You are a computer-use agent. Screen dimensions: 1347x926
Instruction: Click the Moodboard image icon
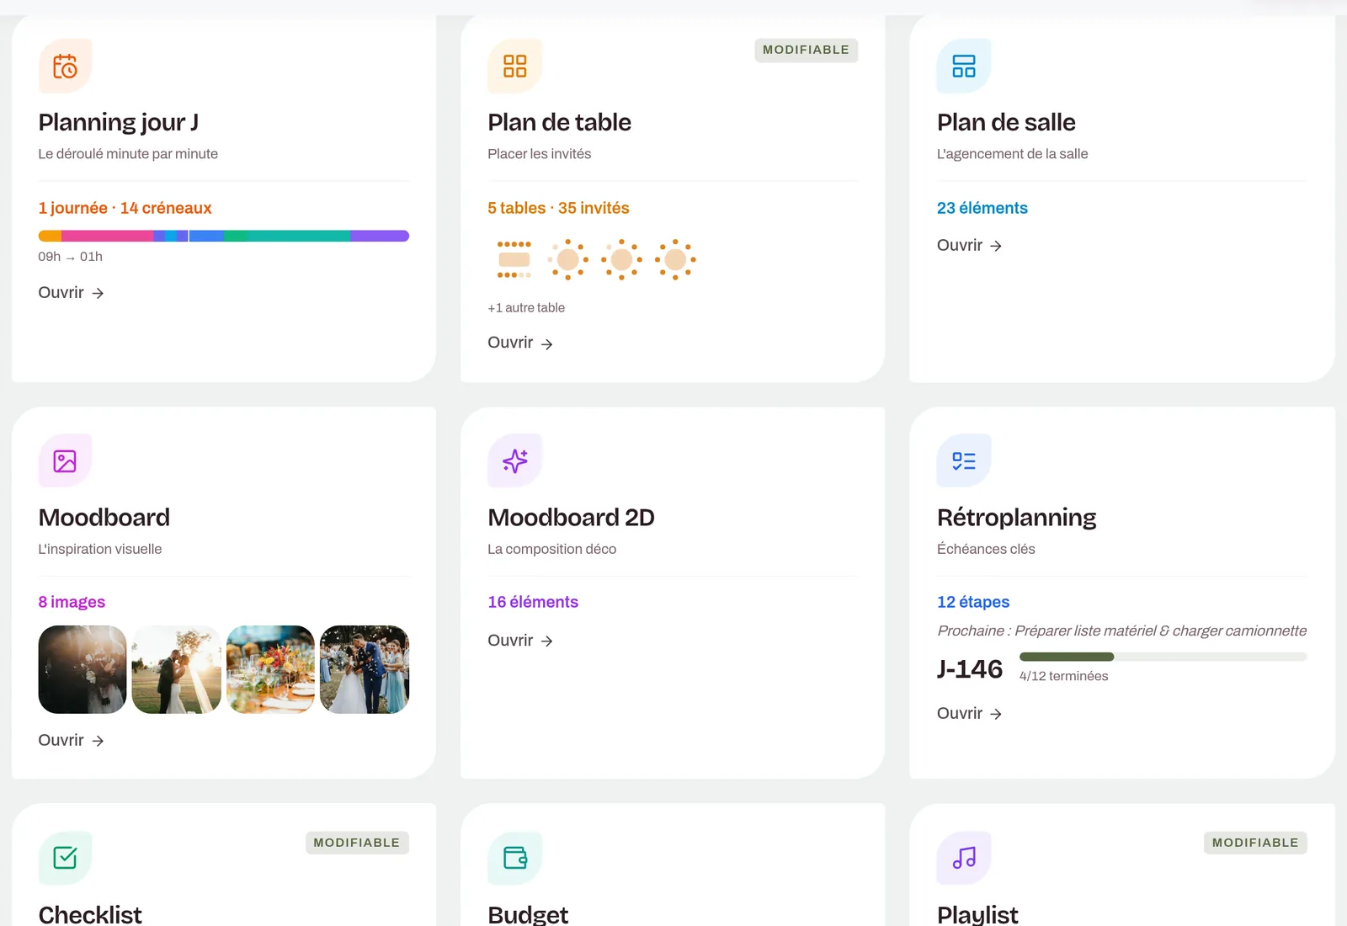click(65, 460)
